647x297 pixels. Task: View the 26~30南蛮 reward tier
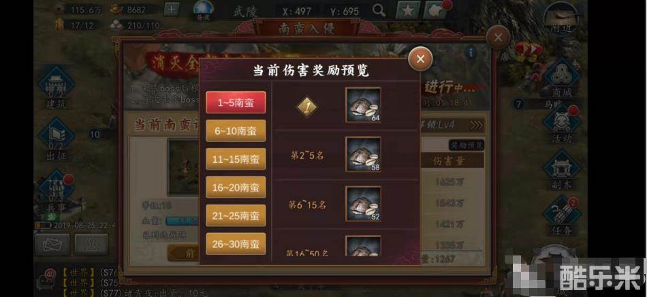click(236, 244)
